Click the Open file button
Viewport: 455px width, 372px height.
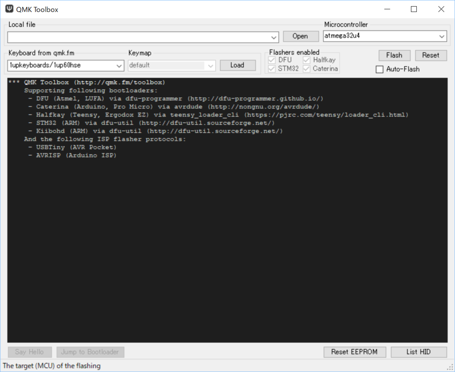click(x=301, y=36)
